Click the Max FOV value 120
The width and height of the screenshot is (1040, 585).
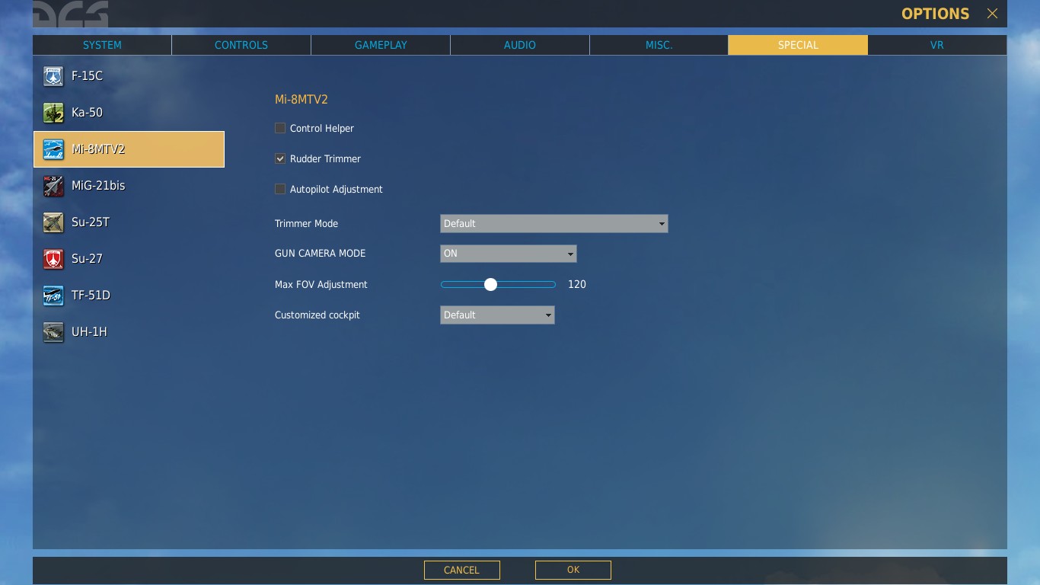tap(577, 284)
